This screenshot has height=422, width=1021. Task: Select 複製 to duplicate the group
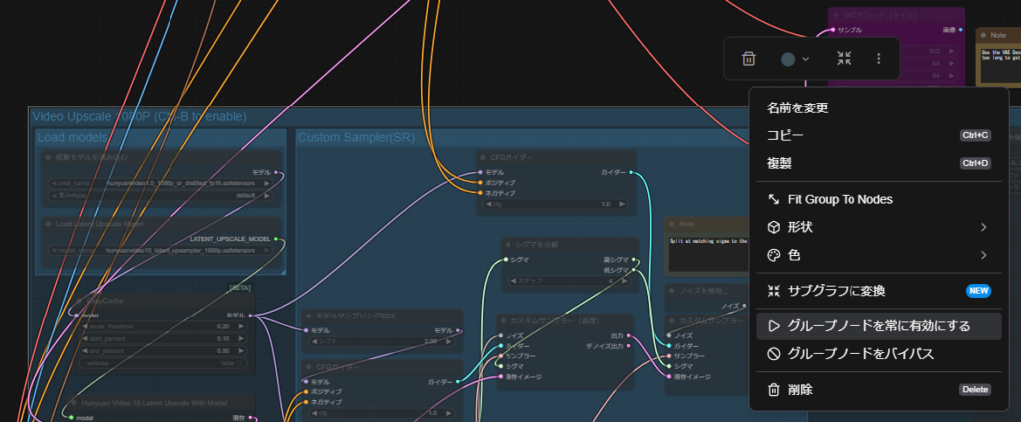pos(779,163)
